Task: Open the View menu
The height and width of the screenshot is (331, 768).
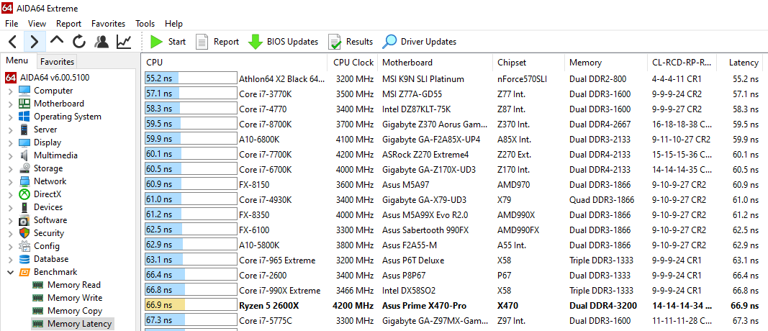Action: [x=37, y=24]
